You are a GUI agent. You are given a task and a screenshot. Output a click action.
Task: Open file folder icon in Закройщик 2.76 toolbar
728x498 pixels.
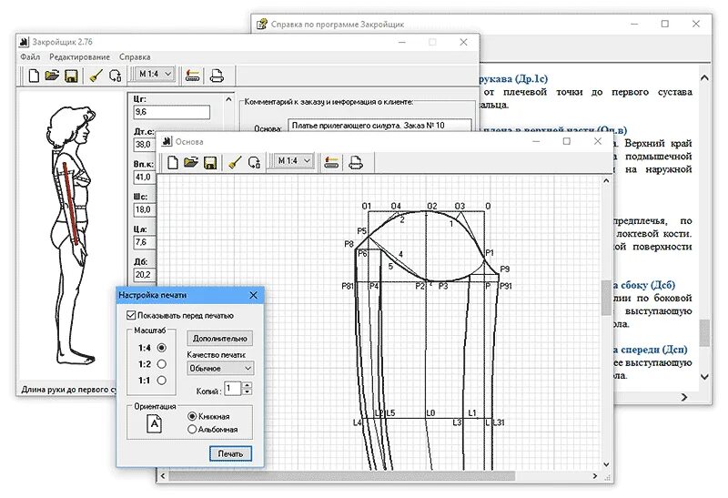click(52, 76)
